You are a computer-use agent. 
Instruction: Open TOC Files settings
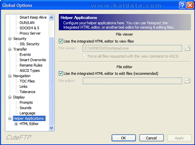tap(27, 81)
